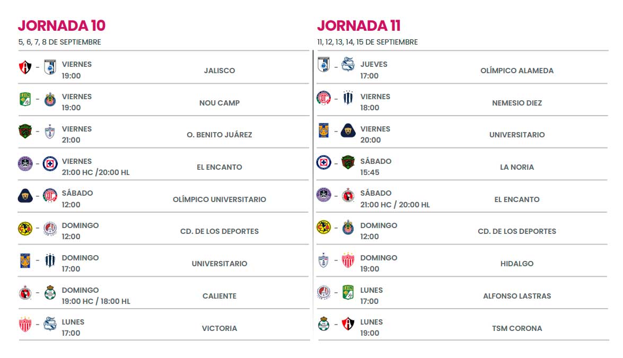Click the Santos logo in the Caliente match
623x358 pixels.
pyautogui.click(x=50, y=293)
